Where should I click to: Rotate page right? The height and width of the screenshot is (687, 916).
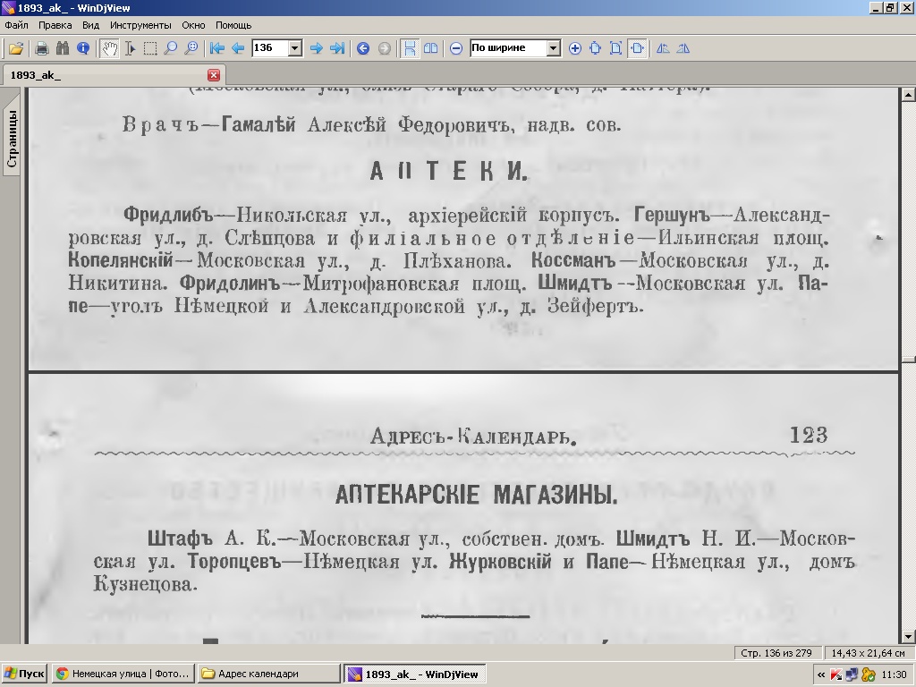click(x=683, y=48)
